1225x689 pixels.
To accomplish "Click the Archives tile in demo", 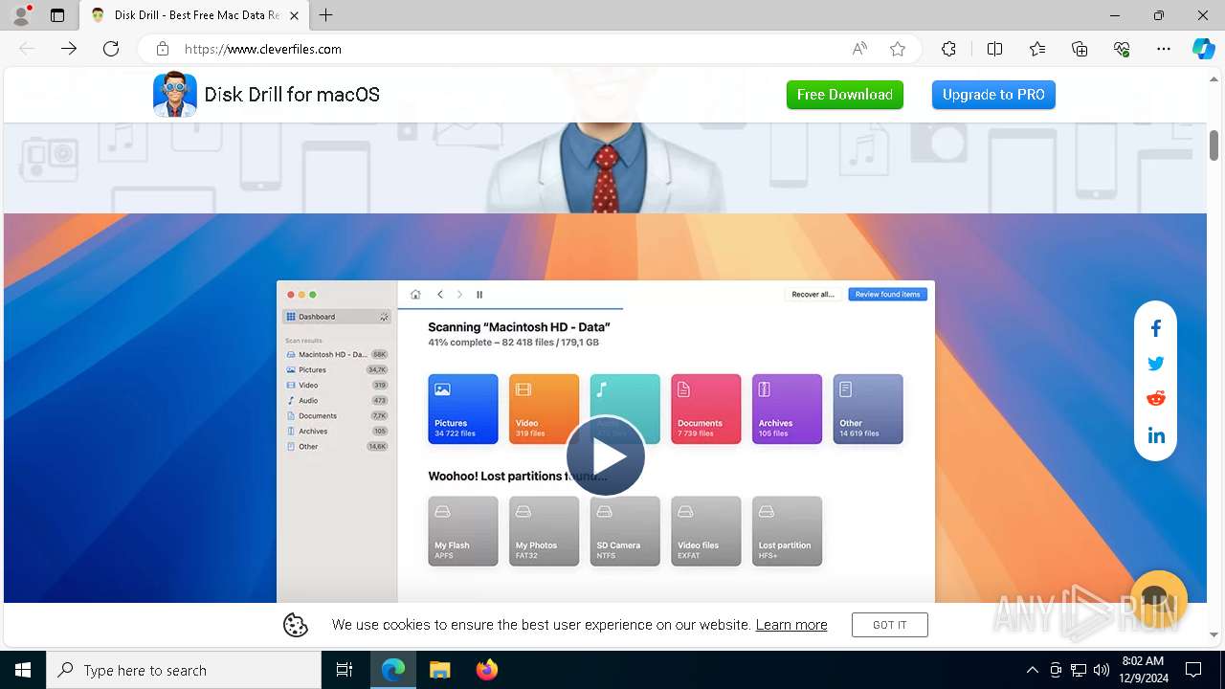I will pos(787,409).
